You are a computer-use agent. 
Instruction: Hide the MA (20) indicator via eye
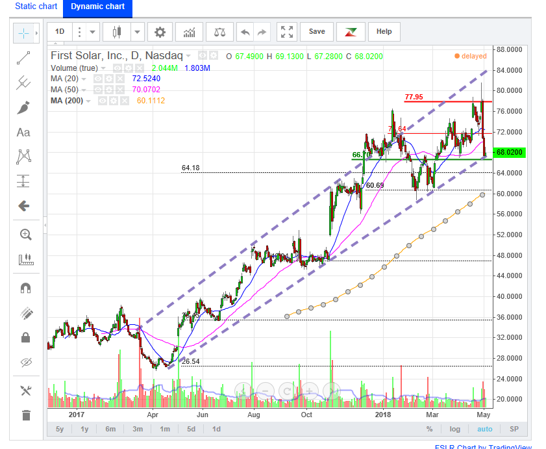point(98,79)
